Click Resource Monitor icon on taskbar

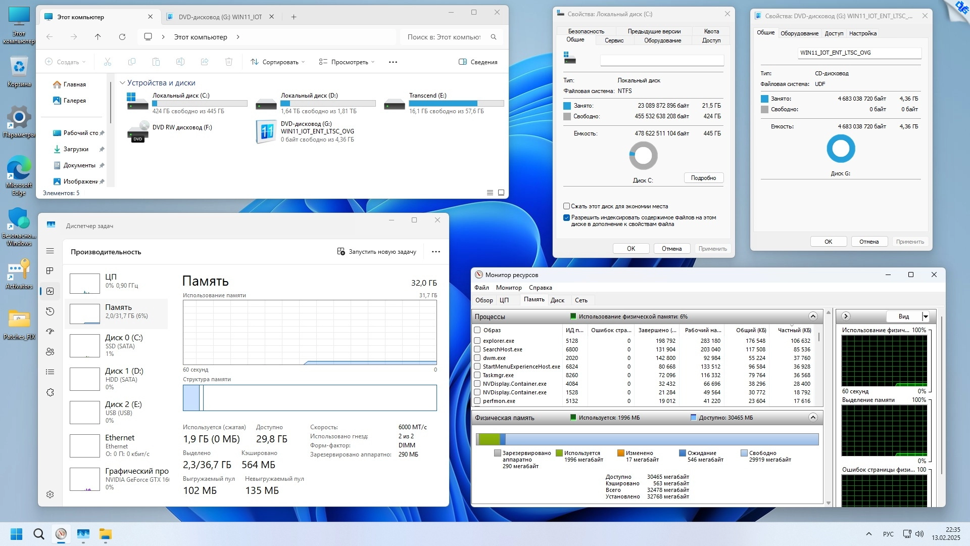(x=61, y=534)
